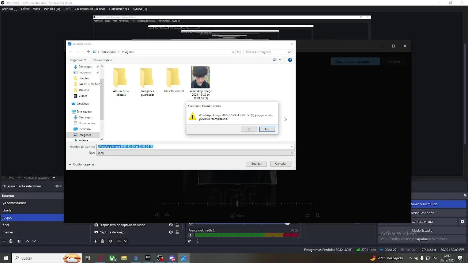This screenshot has height=263, width=468.
Task: Open the OBS preview scaling dropdown arrow
Action: pyautogui.click(x=54, y=178)
